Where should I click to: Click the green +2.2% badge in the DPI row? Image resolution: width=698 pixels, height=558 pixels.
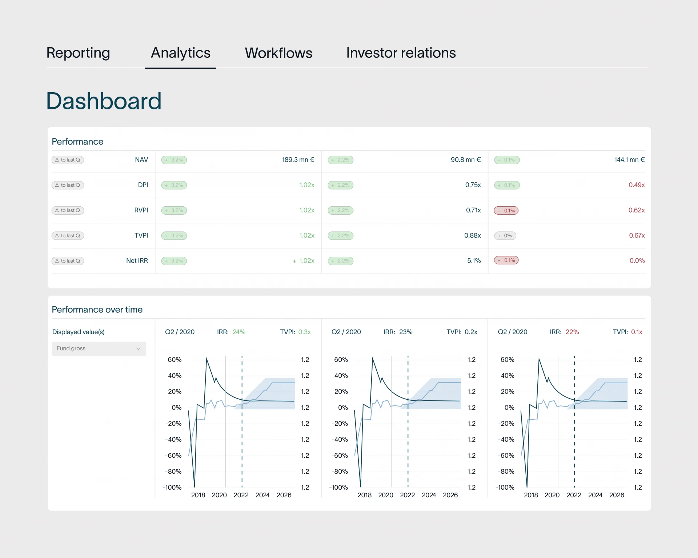coord(341,185)
